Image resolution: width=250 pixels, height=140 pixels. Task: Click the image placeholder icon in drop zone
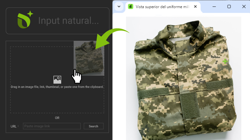pyautogui.click(x=57, y=80)
